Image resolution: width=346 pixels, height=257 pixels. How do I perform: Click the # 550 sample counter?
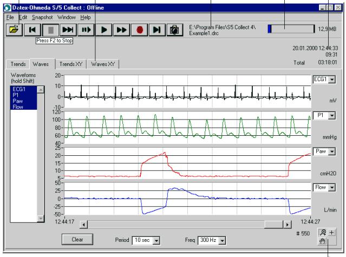(x=303, y=233)
